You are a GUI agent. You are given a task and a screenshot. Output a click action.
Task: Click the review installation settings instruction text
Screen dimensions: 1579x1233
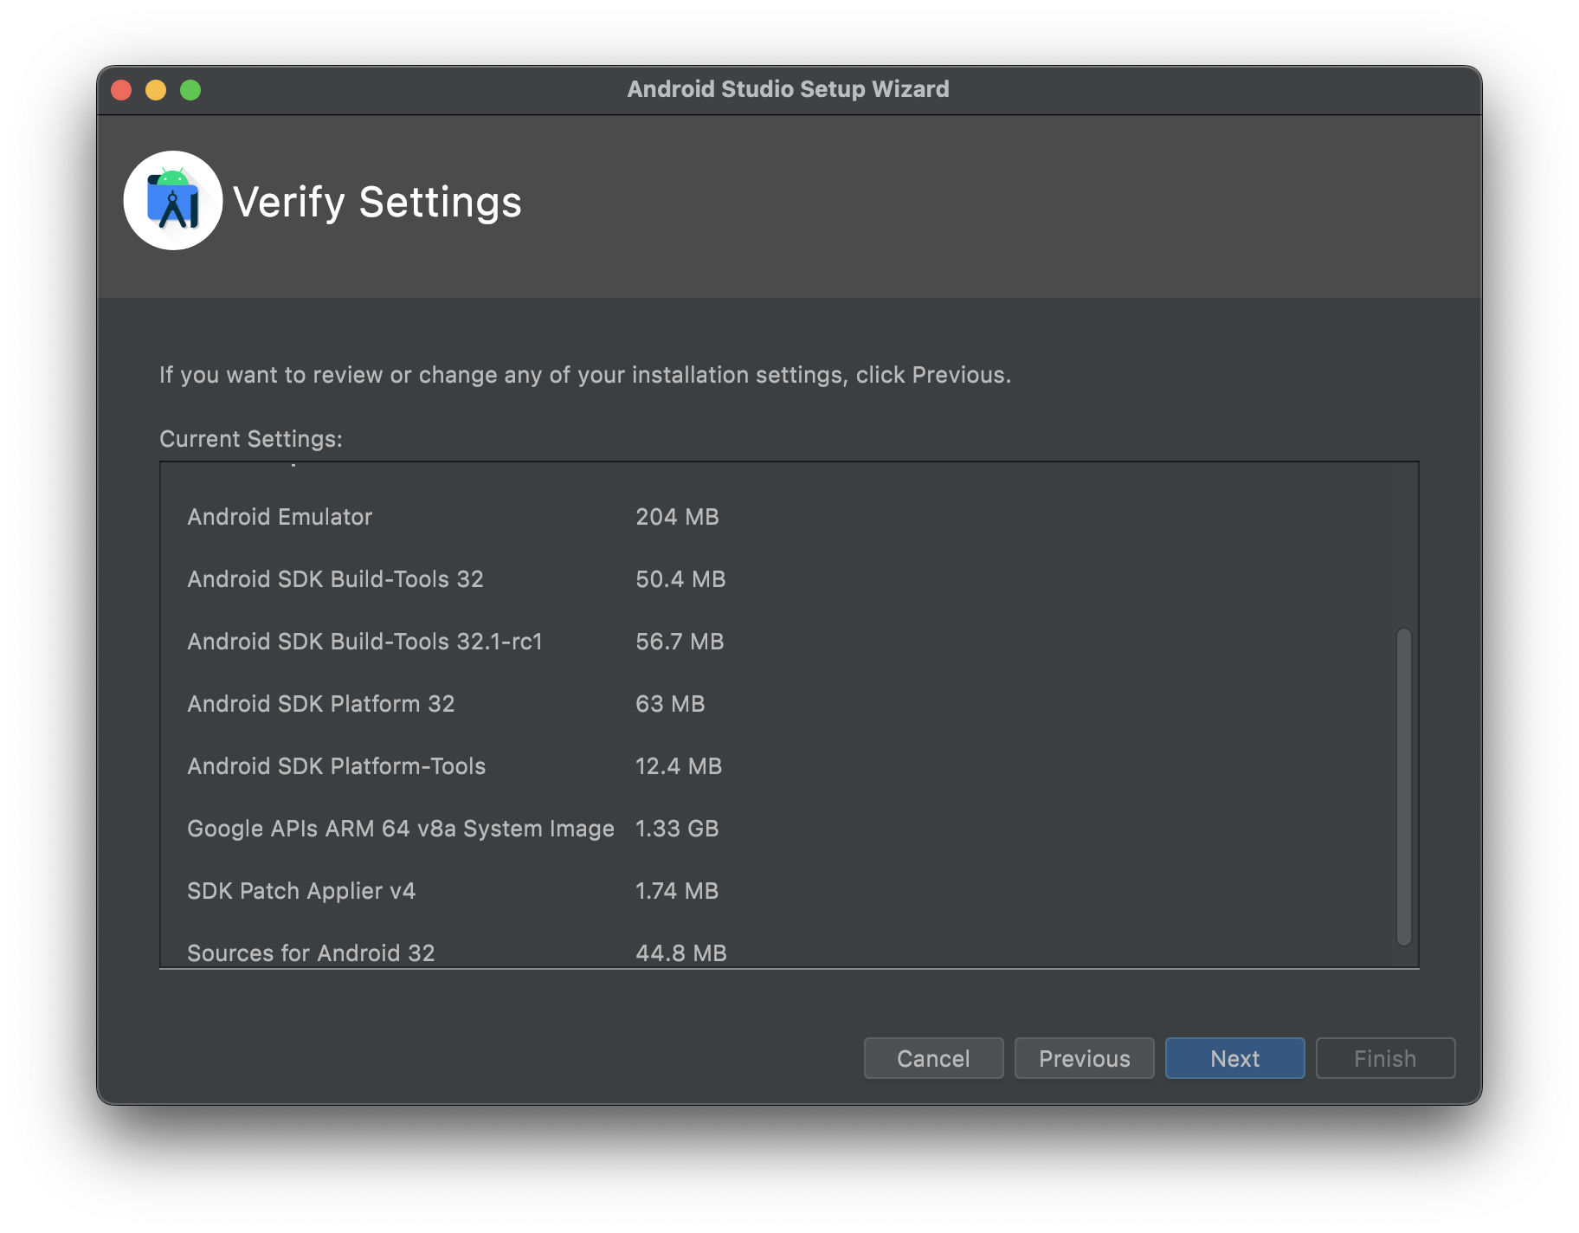tap(585, 375)
